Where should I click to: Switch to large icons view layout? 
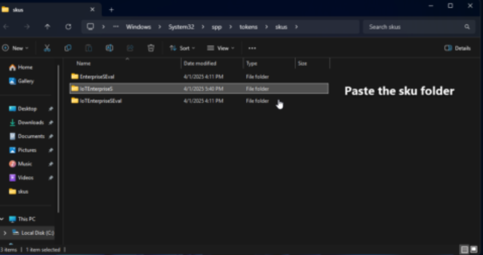(x=473, y=250)
